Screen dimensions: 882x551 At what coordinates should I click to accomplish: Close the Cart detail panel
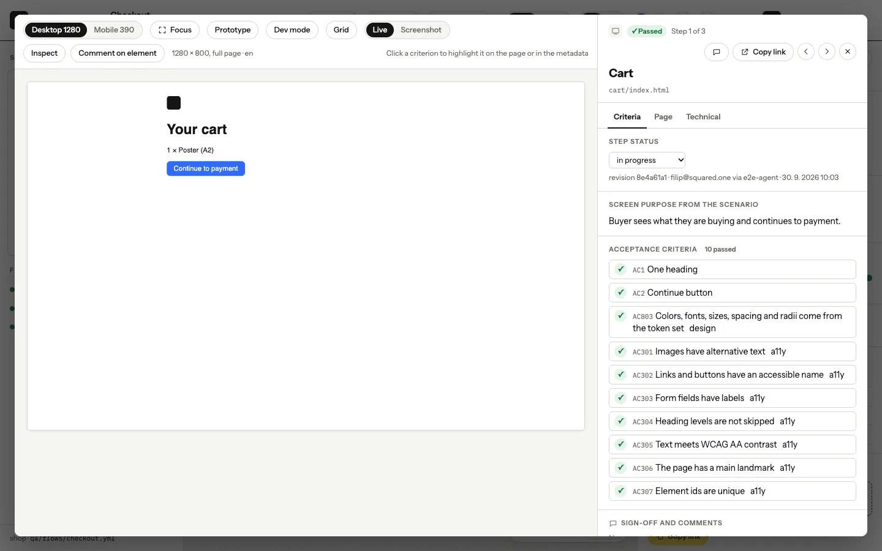(848, 52)
